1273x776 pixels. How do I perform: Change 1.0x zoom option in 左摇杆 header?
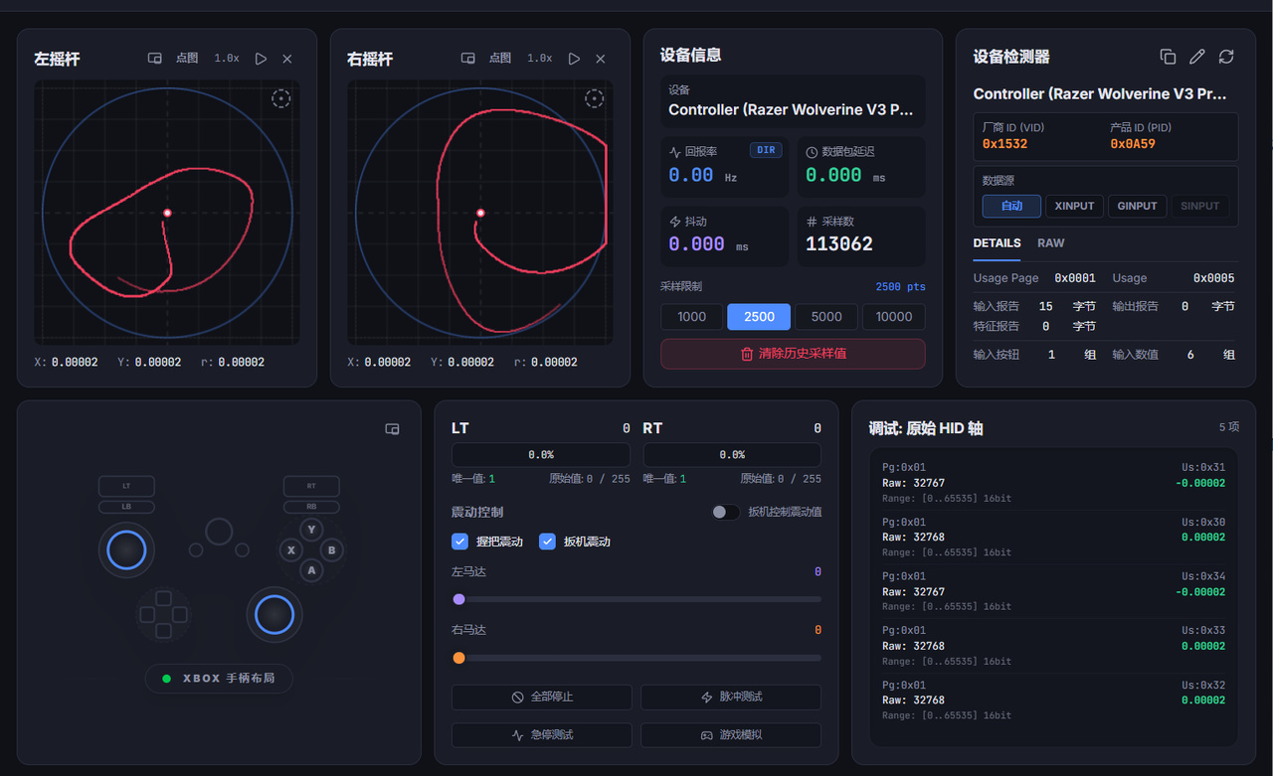point(227,59)
